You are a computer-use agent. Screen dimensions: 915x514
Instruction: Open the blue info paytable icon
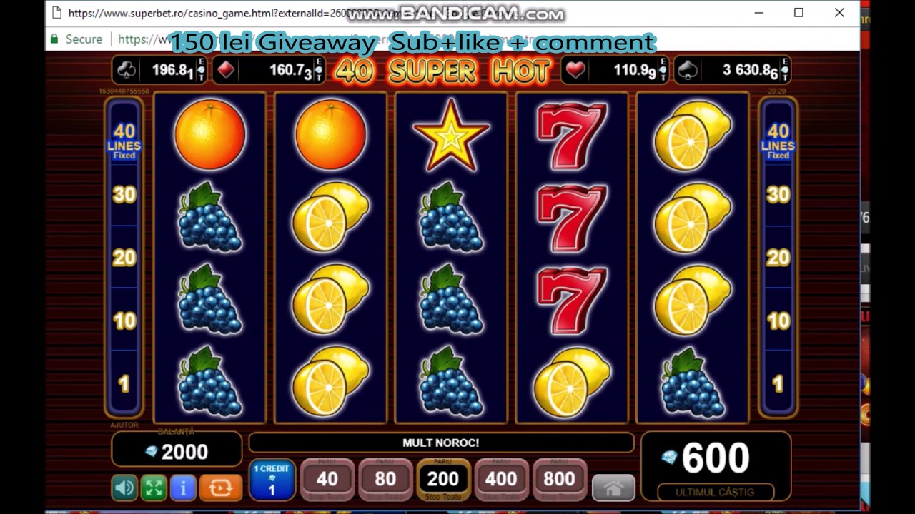tap(183, 488)
